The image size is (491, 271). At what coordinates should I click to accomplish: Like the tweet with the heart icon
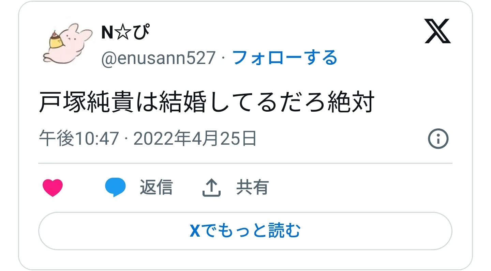click(x=53, y=188)
